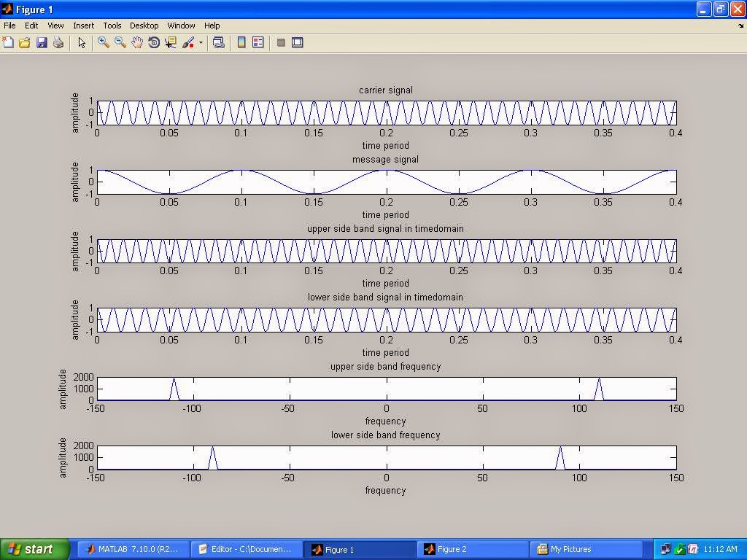Save the figure using the Save icon

[42, 42]
